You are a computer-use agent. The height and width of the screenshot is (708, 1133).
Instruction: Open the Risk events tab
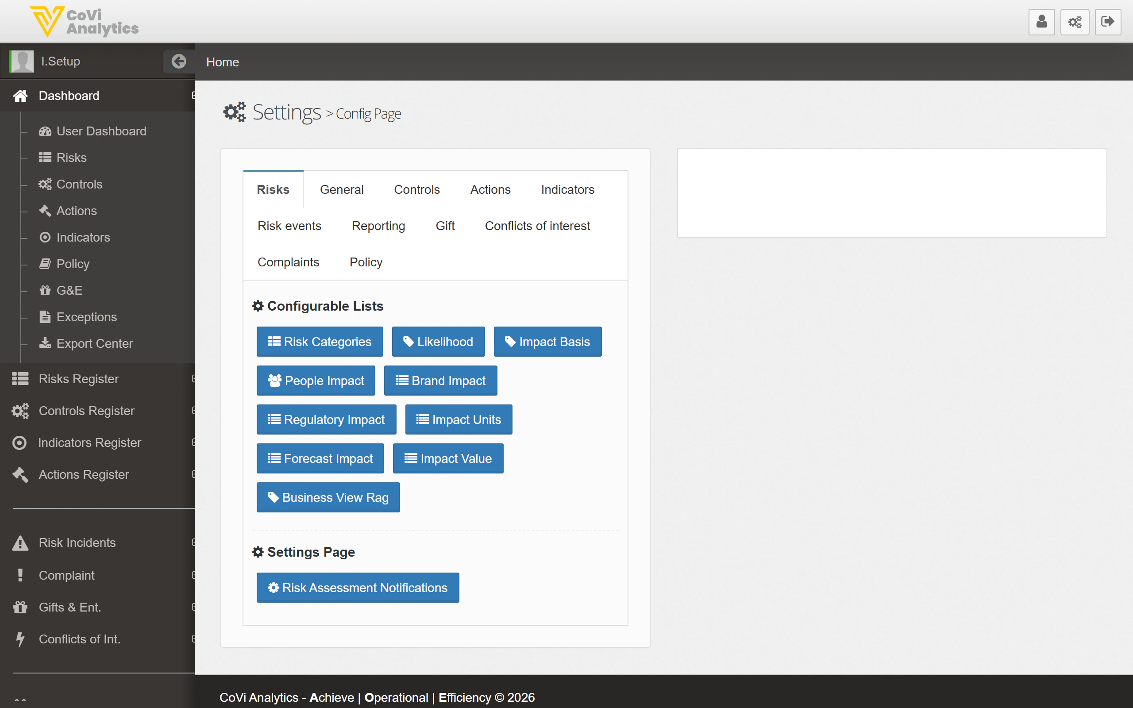[289, 226]
